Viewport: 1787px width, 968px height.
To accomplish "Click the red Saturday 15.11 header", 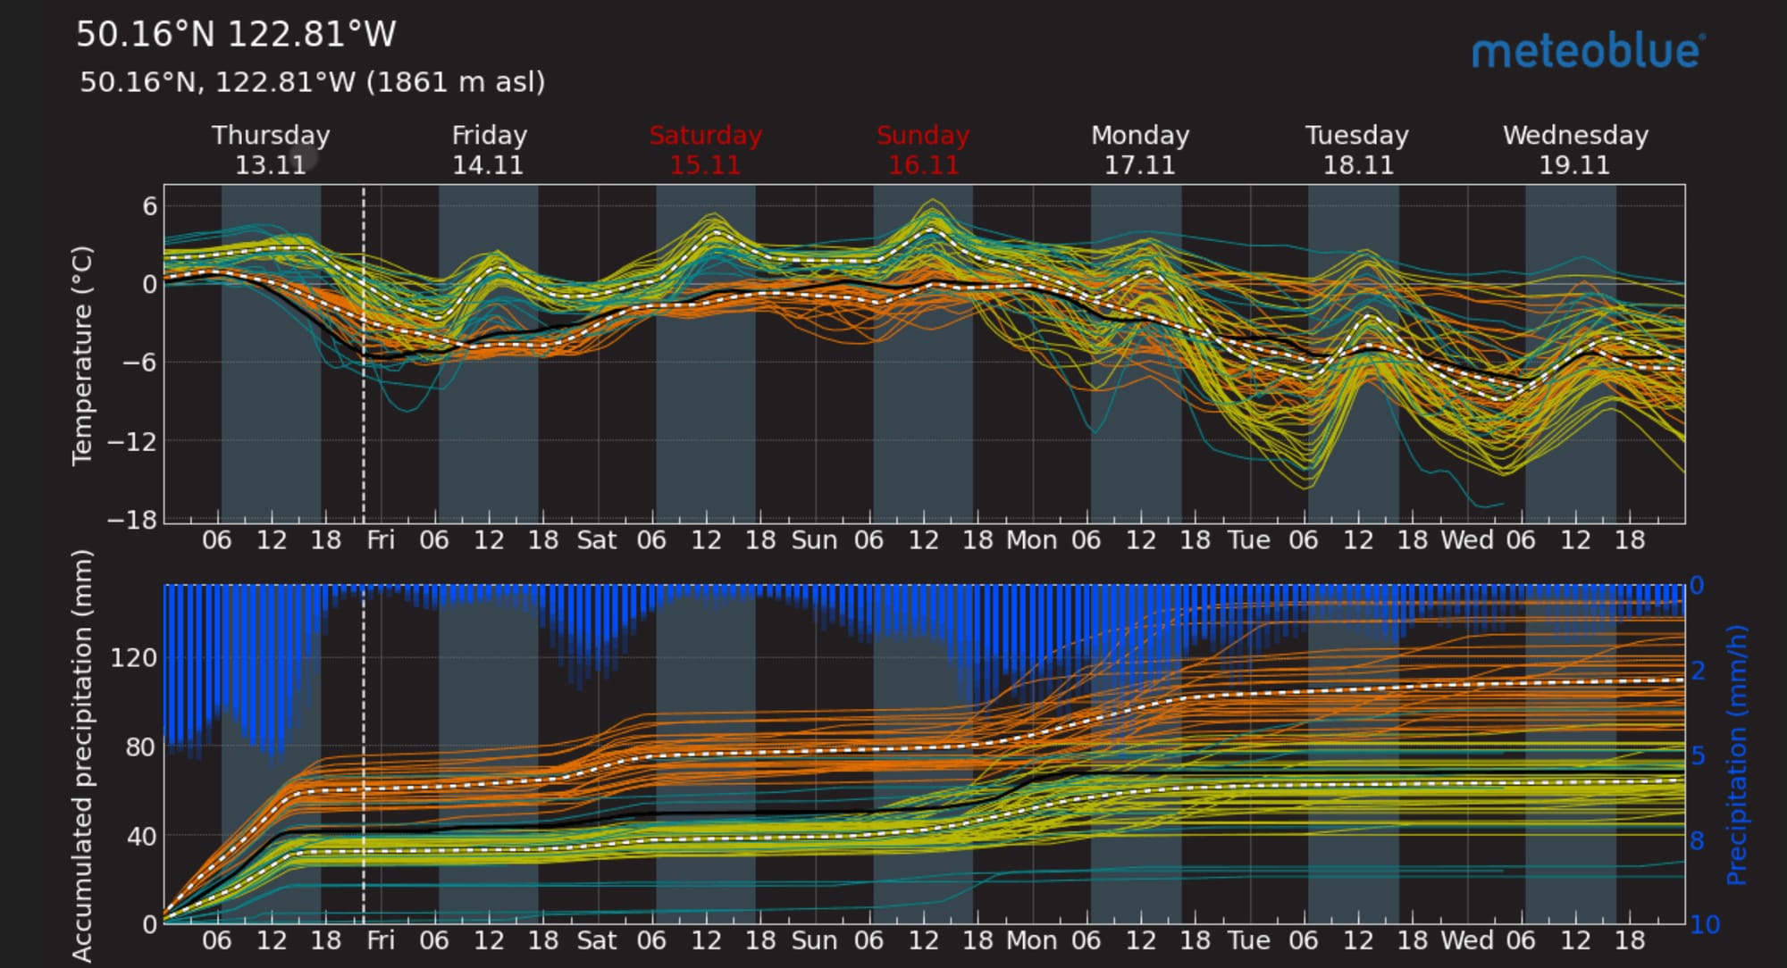I will pyautogui.click(x=705, y=150).
